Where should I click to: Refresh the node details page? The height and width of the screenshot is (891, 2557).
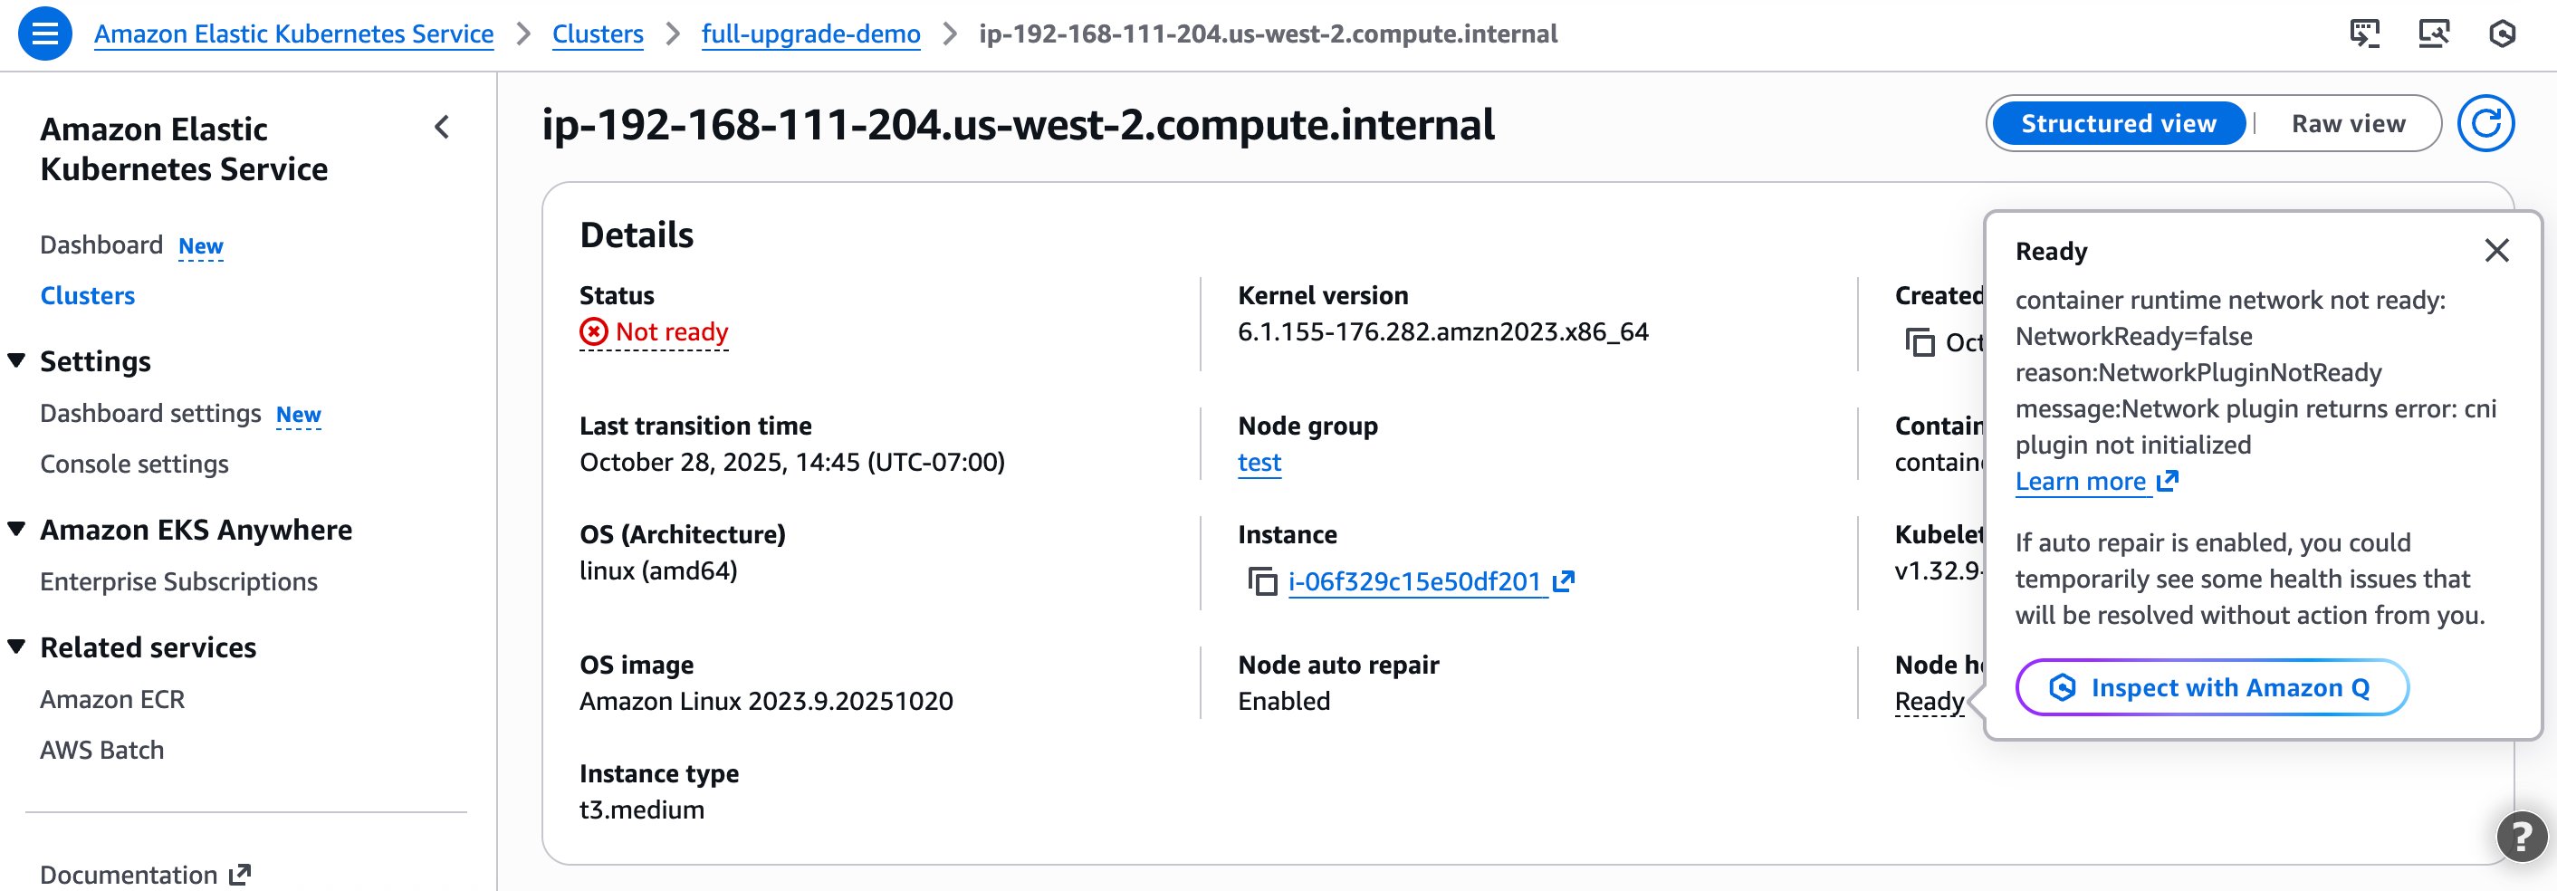coord(2487,125)
